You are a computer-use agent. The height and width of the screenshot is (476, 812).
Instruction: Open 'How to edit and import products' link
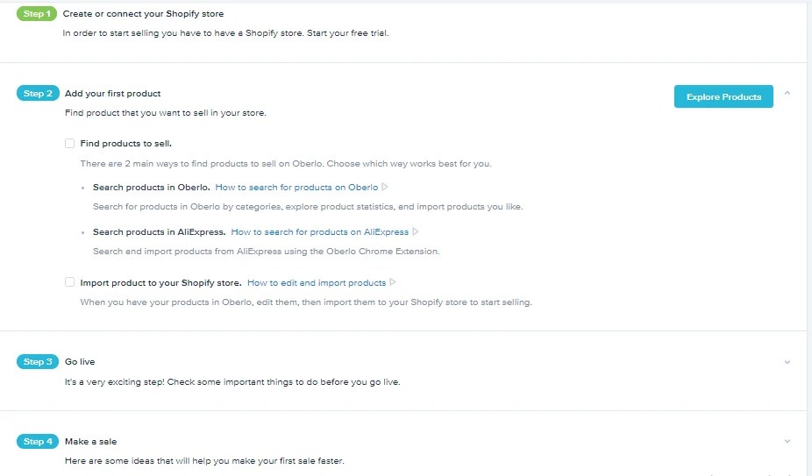317,283
